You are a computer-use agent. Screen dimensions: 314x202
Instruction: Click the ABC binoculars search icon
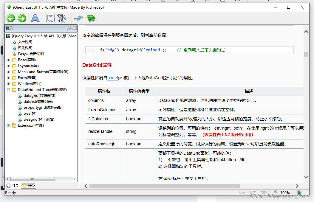point(61,18)
